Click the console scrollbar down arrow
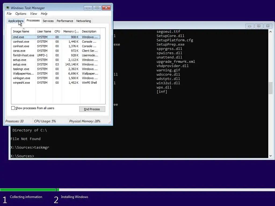The image size is (275, 206). click(270, 156)
